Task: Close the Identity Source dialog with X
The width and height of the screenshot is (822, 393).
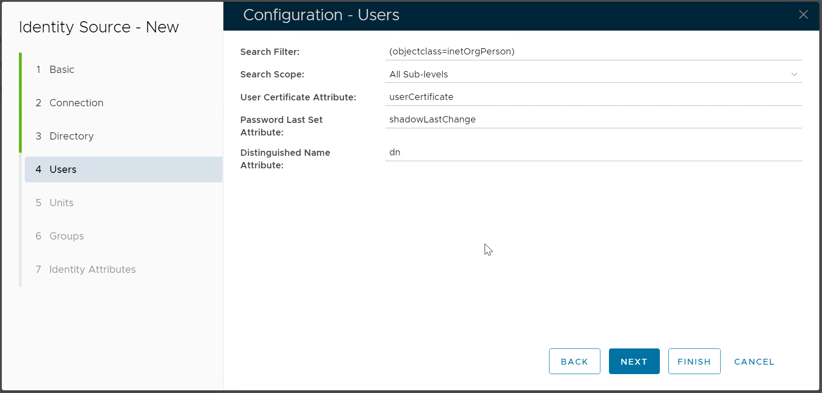Action: [x=803, y=15]
